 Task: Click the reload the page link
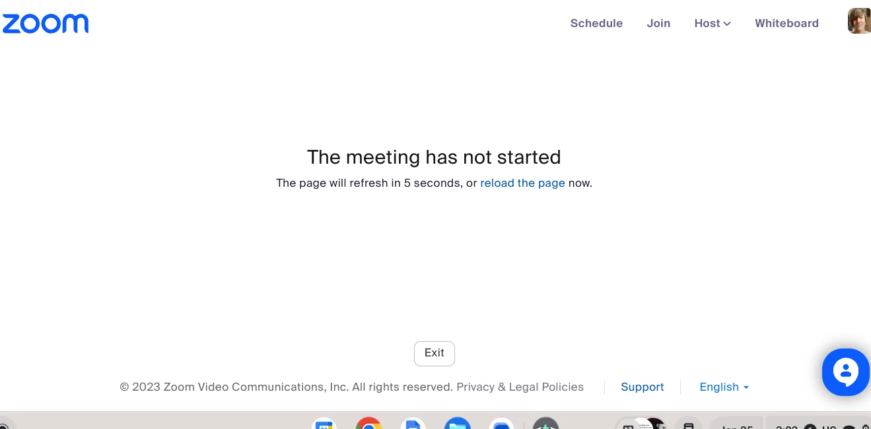pos(522,183)
